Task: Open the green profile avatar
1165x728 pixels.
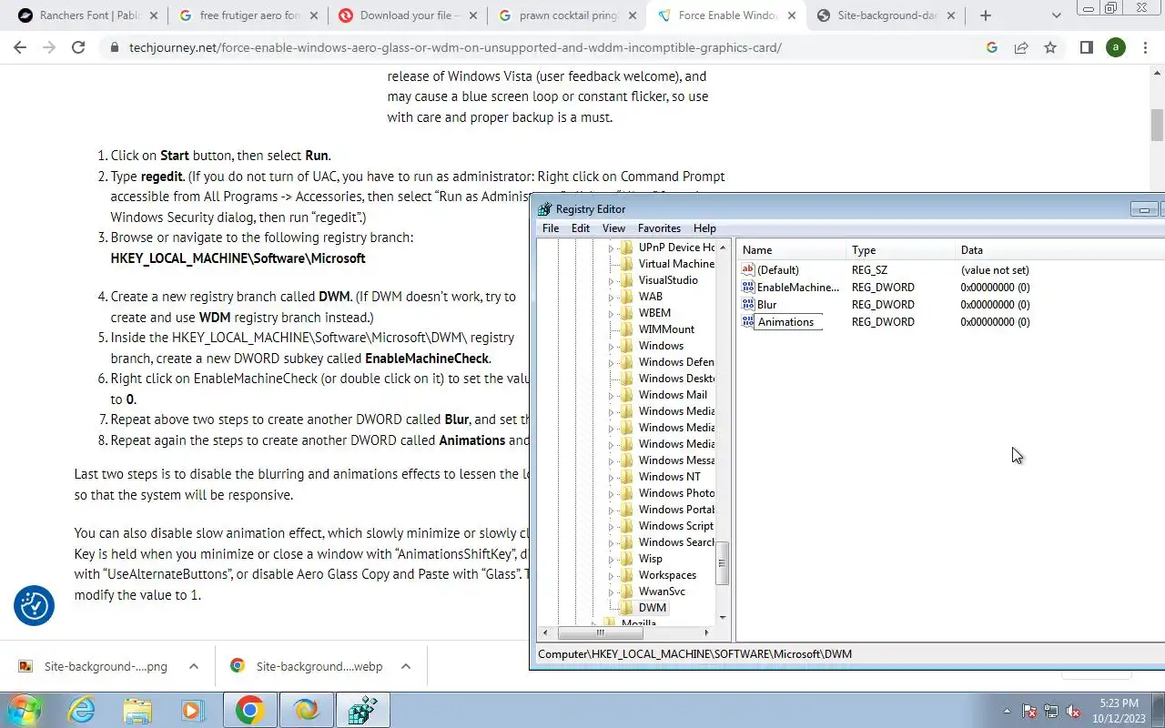Action: [x=1116, y=47]
